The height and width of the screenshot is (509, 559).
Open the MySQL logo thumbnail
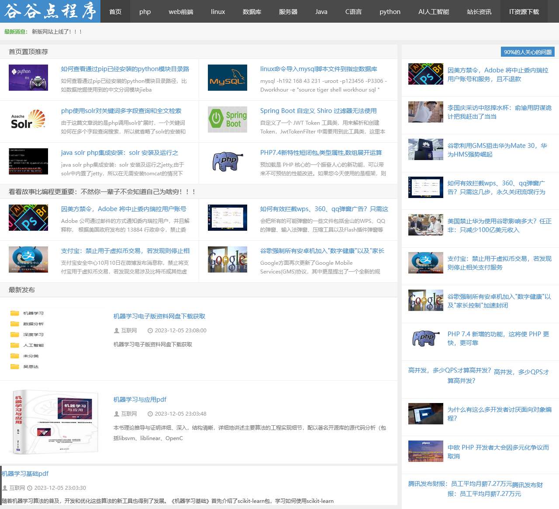click(x=227, y=78)
